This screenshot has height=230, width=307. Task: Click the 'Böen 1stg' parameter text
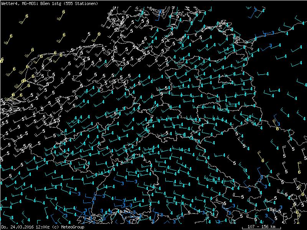point(51,3)
